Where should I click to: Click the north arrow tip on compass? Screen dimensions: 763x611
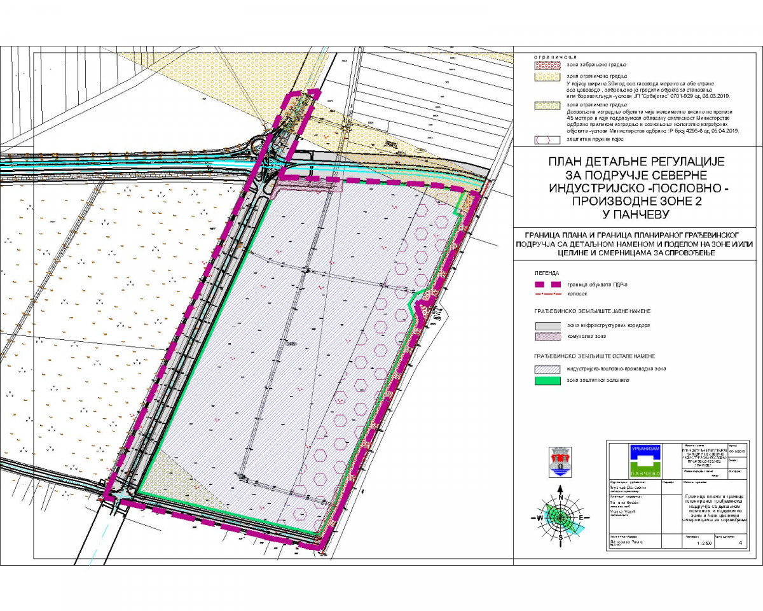click(x=560, y=489)
